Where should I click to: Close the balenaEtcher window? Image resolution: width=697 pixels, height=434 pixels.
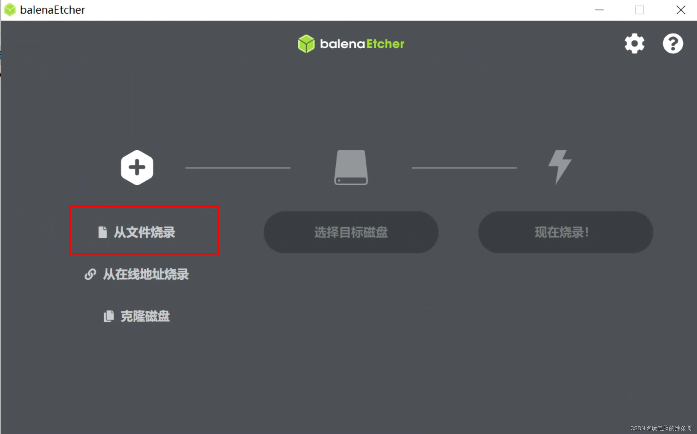(681, 10)
